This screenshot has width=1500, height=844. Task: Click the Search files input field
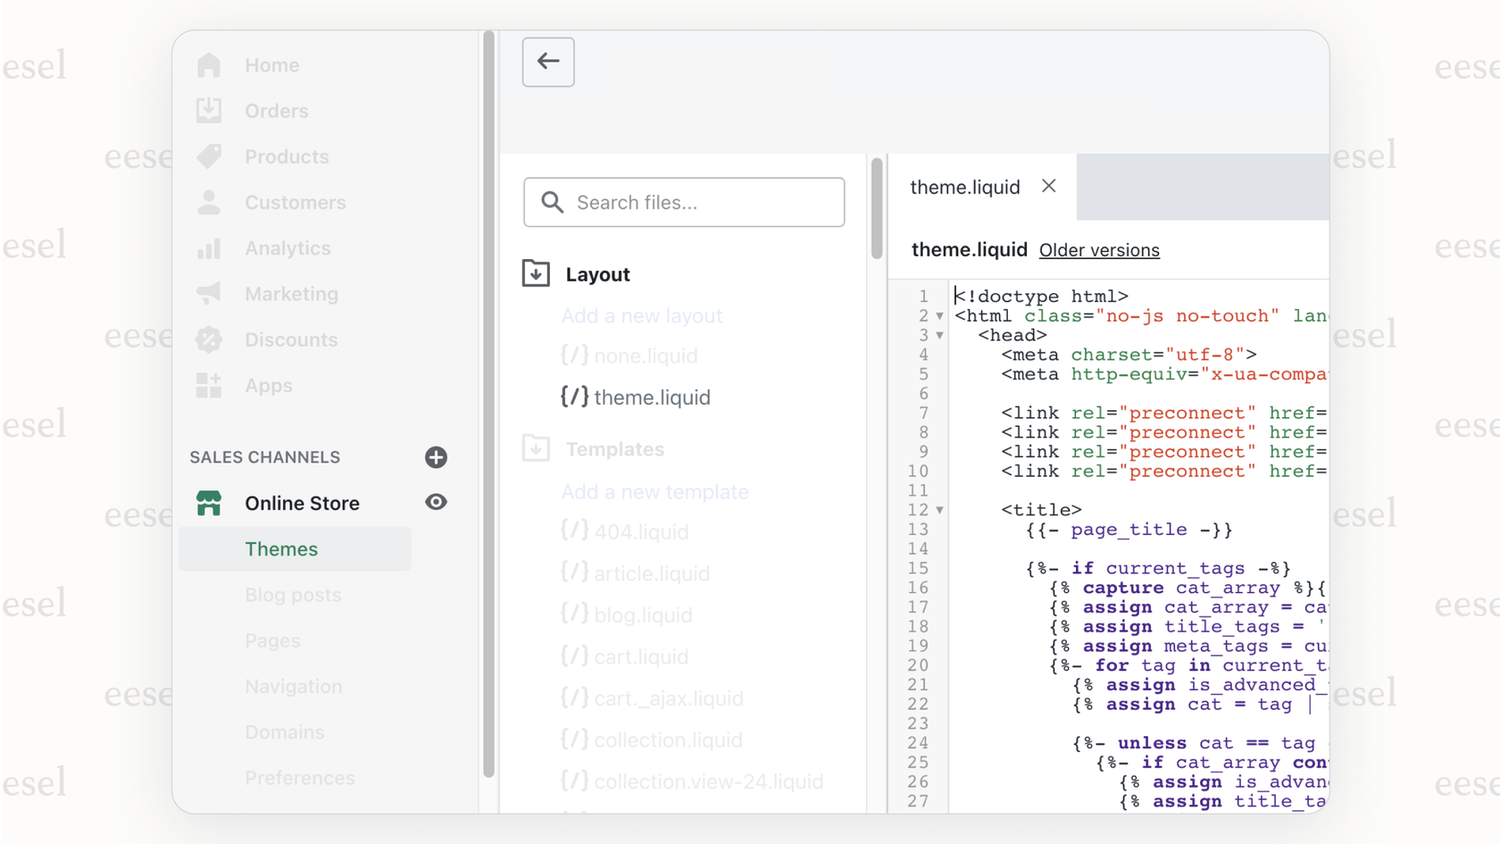[x=684, y=203]
